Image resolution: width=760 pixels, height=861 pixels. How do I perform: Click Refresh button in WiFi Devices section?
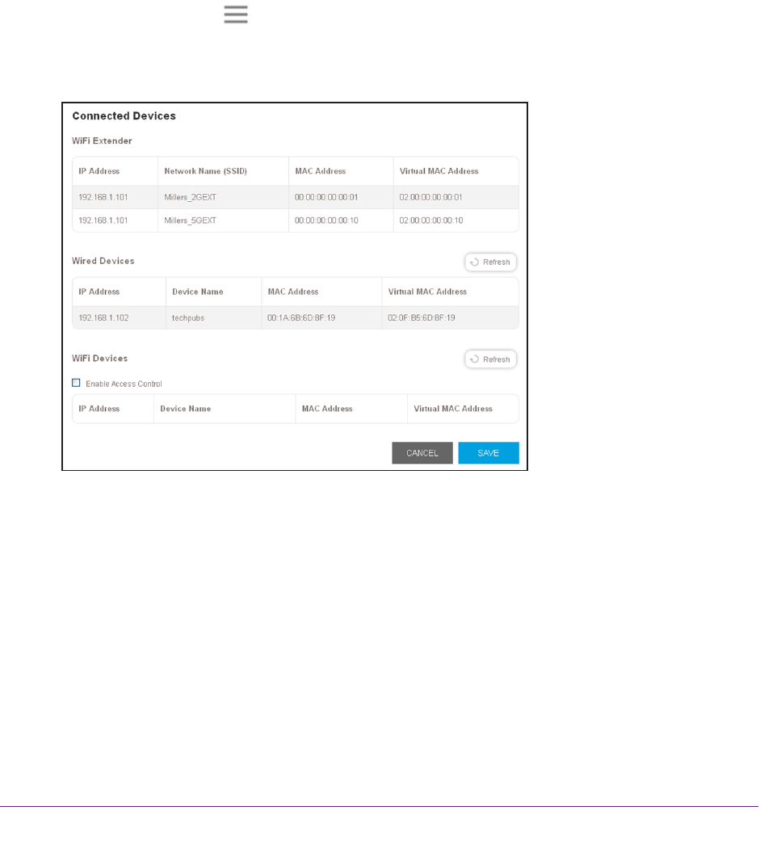[490, 359]
